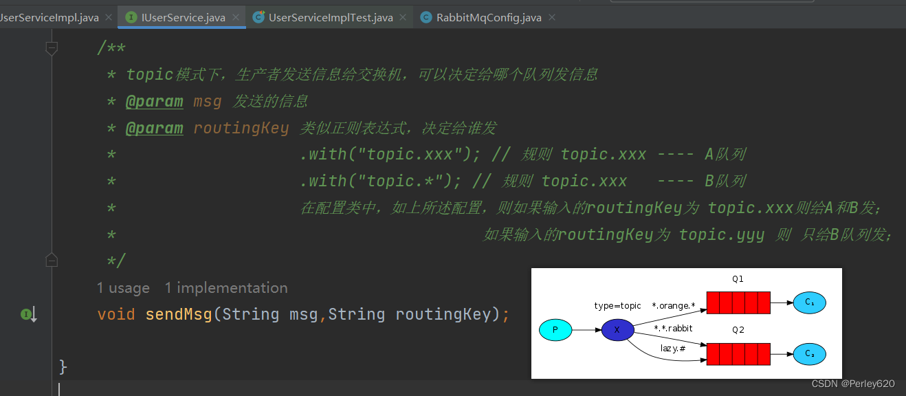
Task: Go to implementation via gutter icon beside sendMsg
Action: coord(27,315)
